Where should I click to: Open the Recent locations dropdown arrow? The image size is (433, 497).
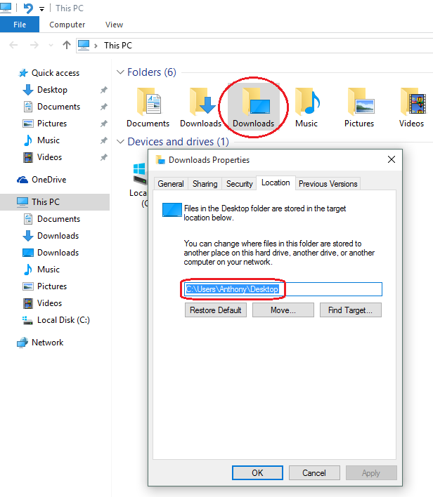click(51, 46)
